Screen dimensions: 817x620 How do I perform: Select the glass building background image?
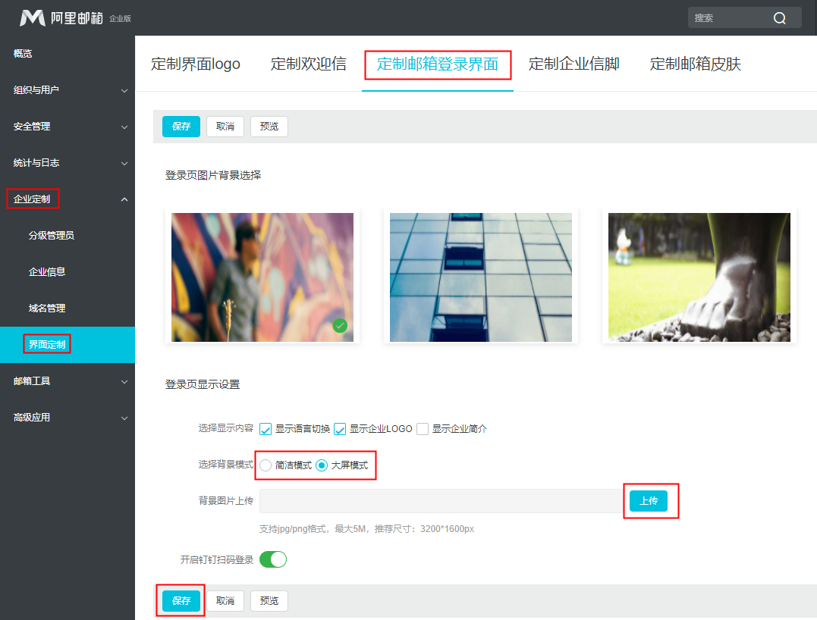click(x=480, y=277)
